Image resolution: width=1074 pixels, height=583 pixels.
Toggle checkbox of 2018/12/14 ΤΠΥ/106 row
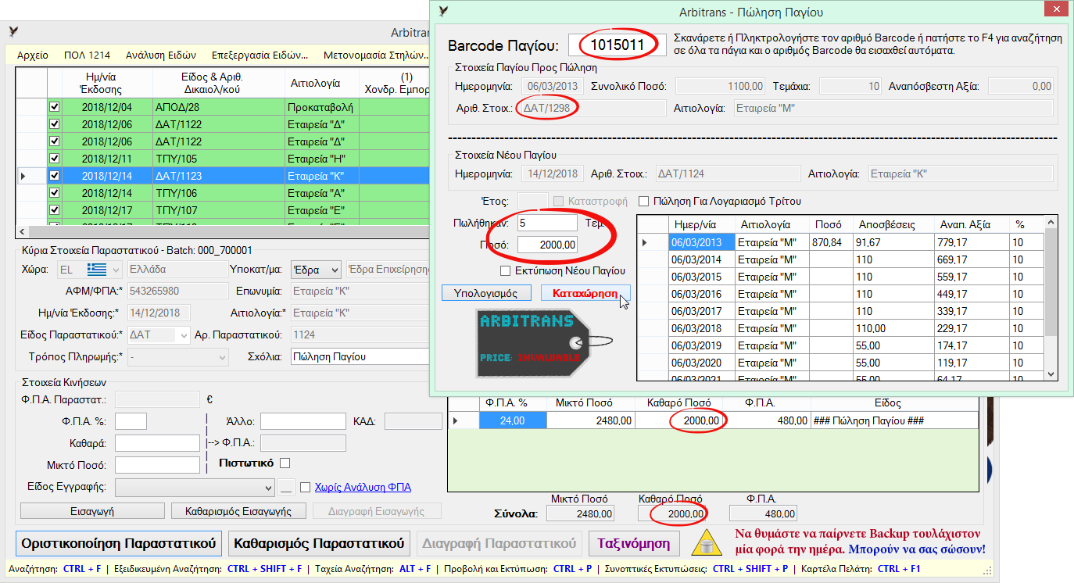click(x=55, y=193)
